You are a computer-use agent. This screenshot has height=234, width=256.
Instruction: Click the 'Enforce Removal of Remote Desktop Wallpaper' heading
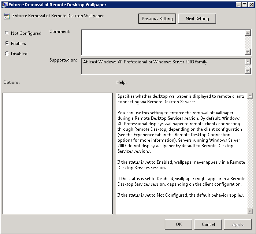tap(58, 16)
